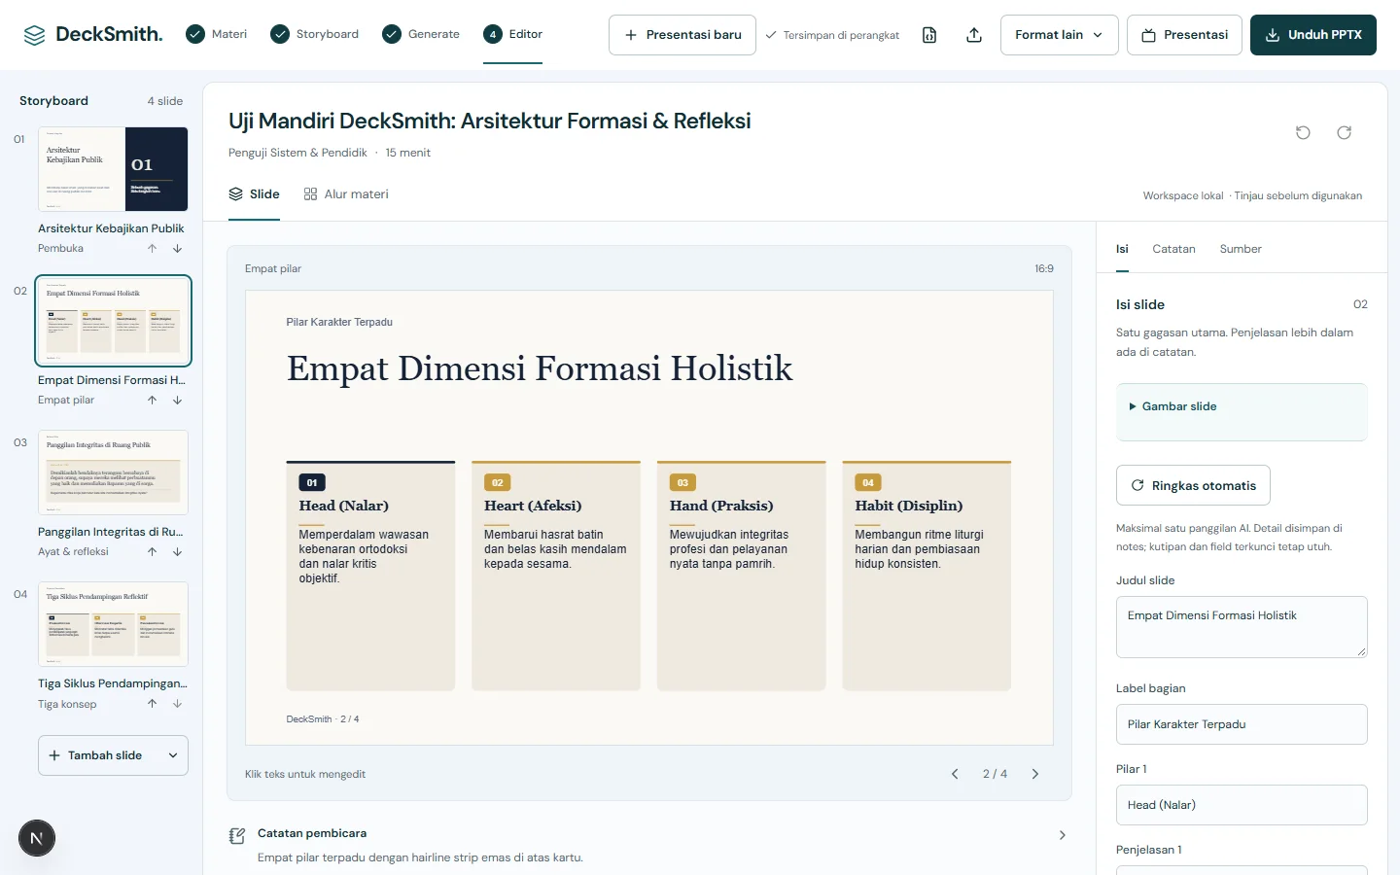
Task: Click the file code icon beside Tersimpan
Action: [x=929, y=35]
